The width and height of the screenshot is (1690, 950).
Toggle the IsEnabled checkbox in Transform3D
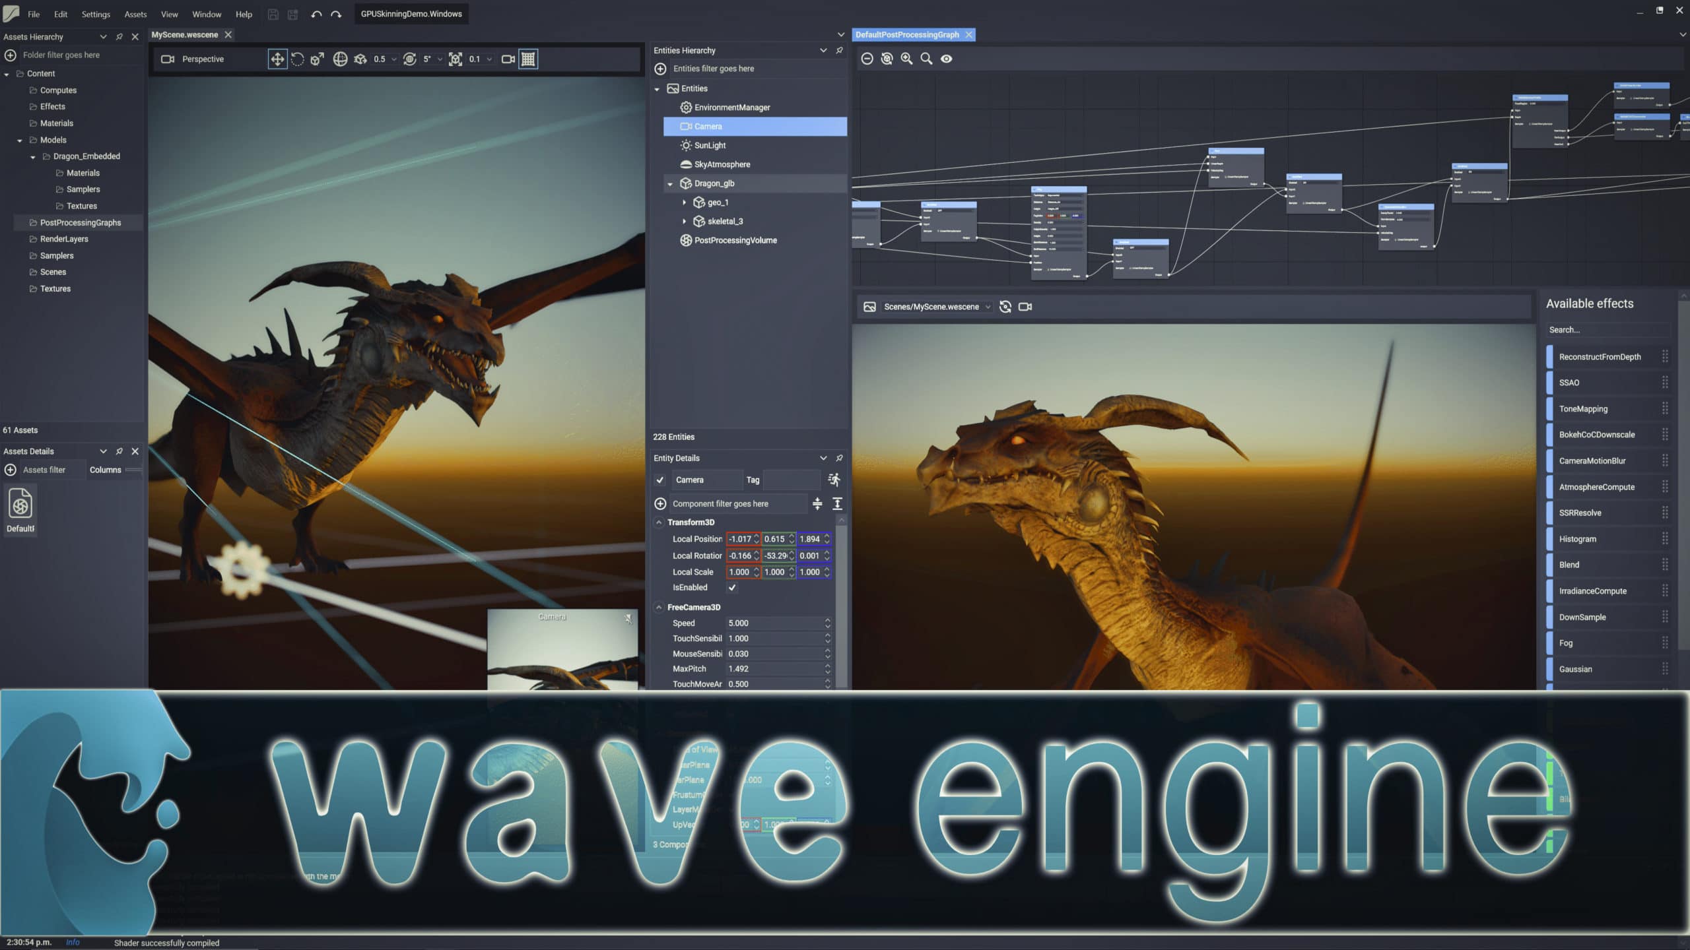(732, 587)
